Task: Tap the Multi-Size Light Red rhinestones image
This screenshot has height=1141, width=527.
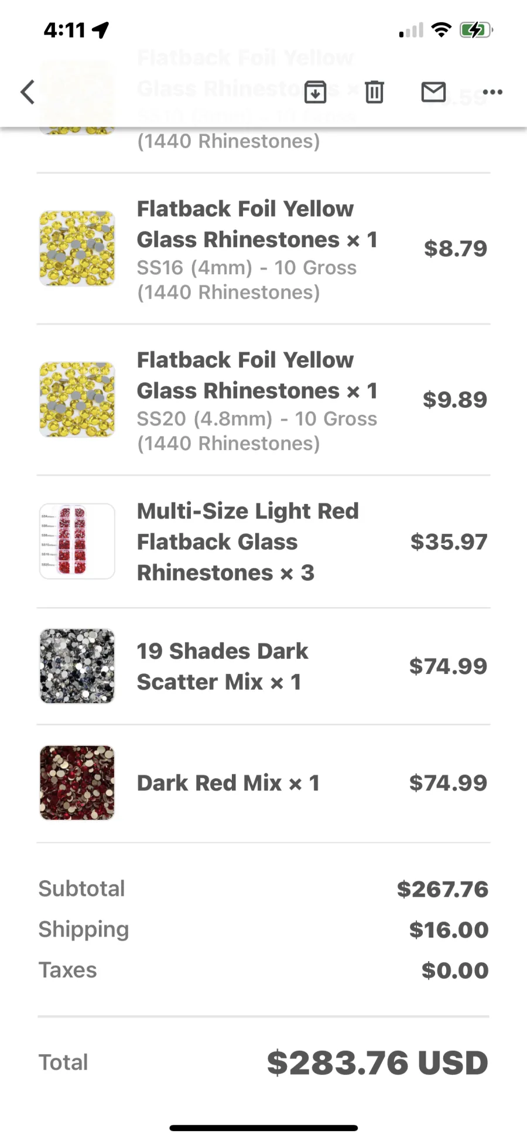Action: 77,541
